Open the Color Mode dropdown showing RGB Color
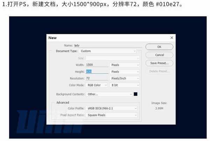 pyautogui.click(x=97, y=85)
